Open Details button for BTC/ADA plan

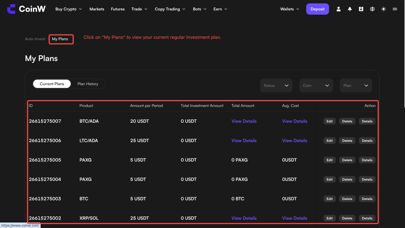[367, 121]
